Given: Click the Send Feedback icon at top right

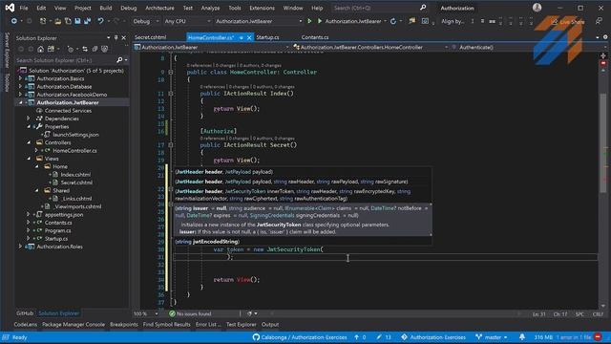Looking at the screenshot, I should [x=599, y=21].
